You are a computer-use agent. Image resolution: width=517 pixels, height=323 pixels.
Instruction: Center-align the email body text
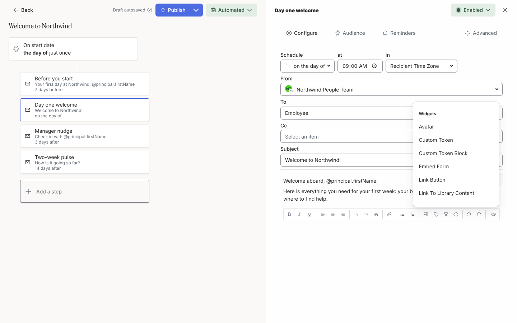[x=333, y=214]
